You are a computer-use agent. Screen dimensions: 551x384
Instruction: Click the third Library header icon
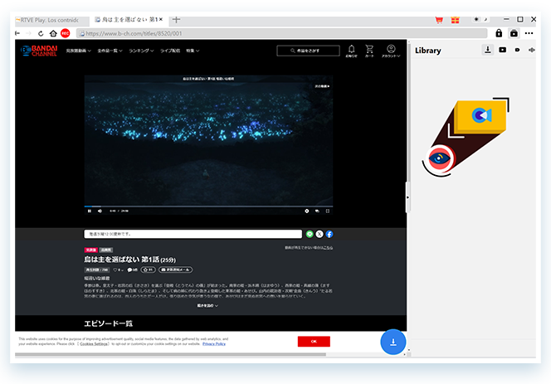coord(517,50)
